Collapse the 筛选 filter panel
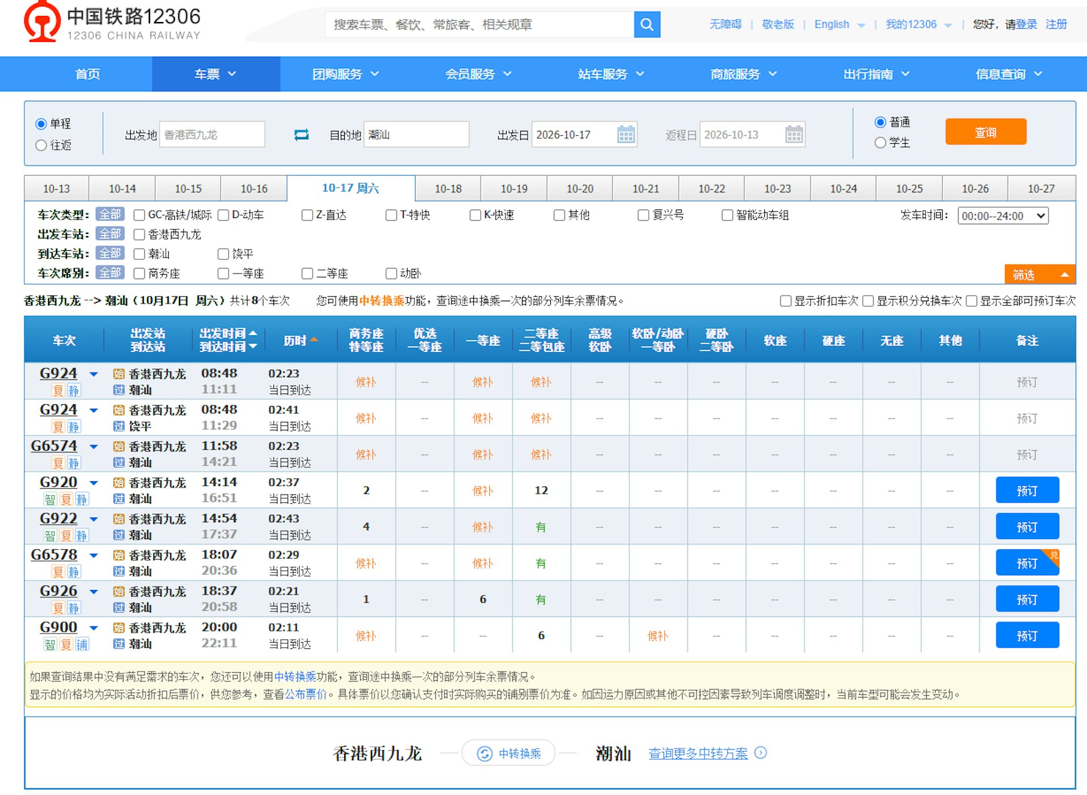 (1040, 275)
